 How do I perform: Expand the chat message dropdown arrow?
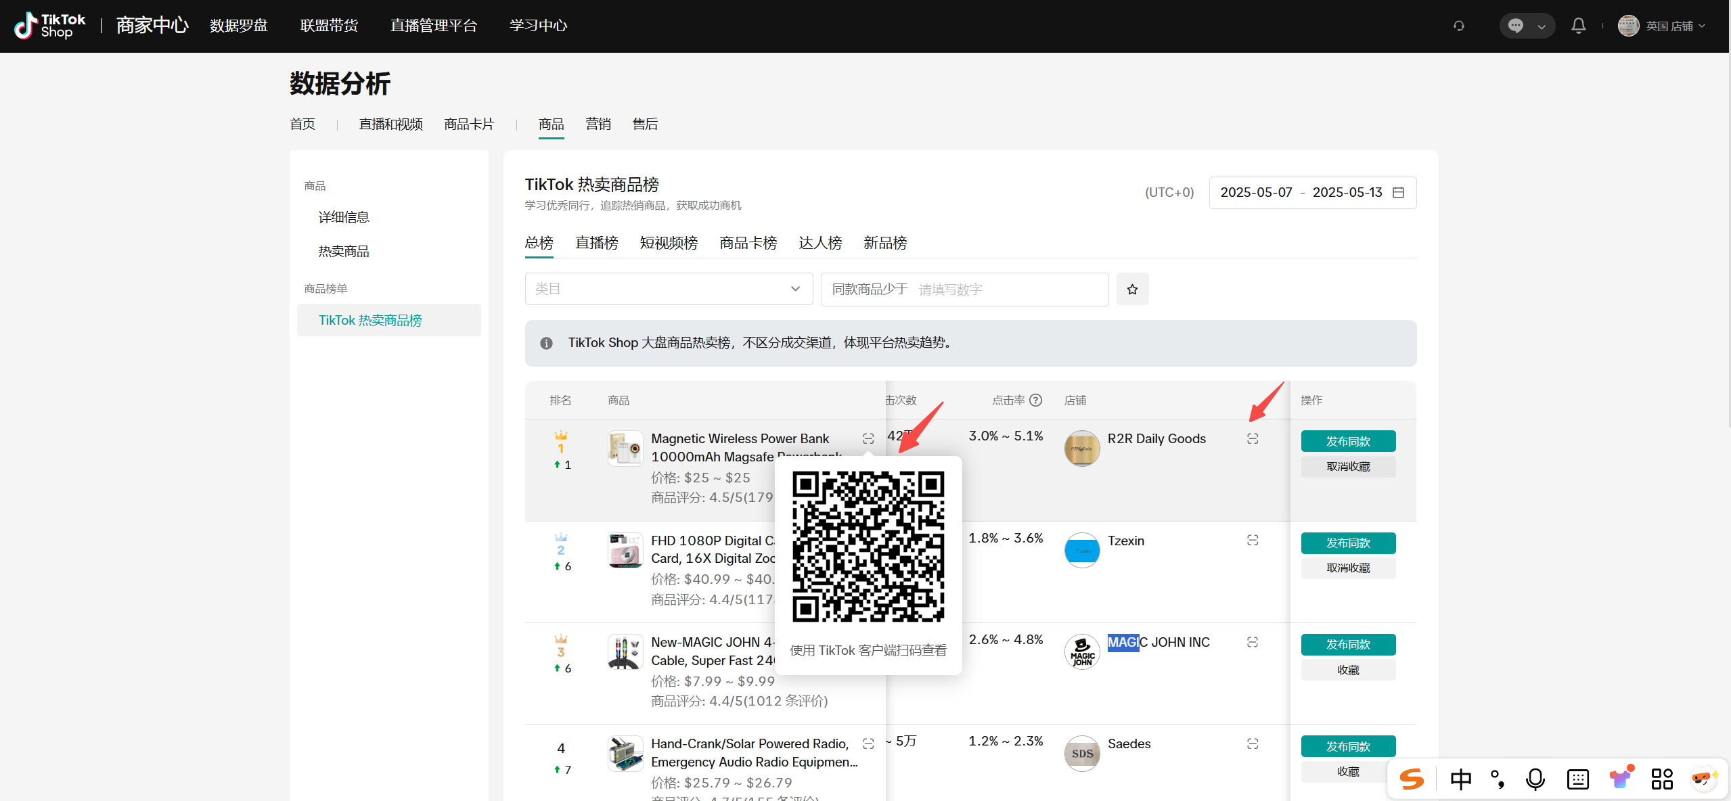(x=1542, y=27)
